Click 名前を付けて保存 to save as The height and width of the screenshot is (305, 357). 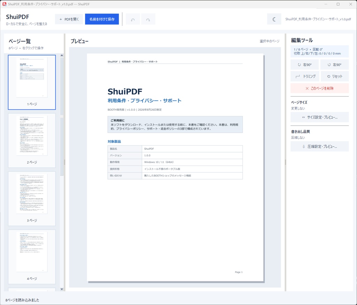[x=102, y=19]
